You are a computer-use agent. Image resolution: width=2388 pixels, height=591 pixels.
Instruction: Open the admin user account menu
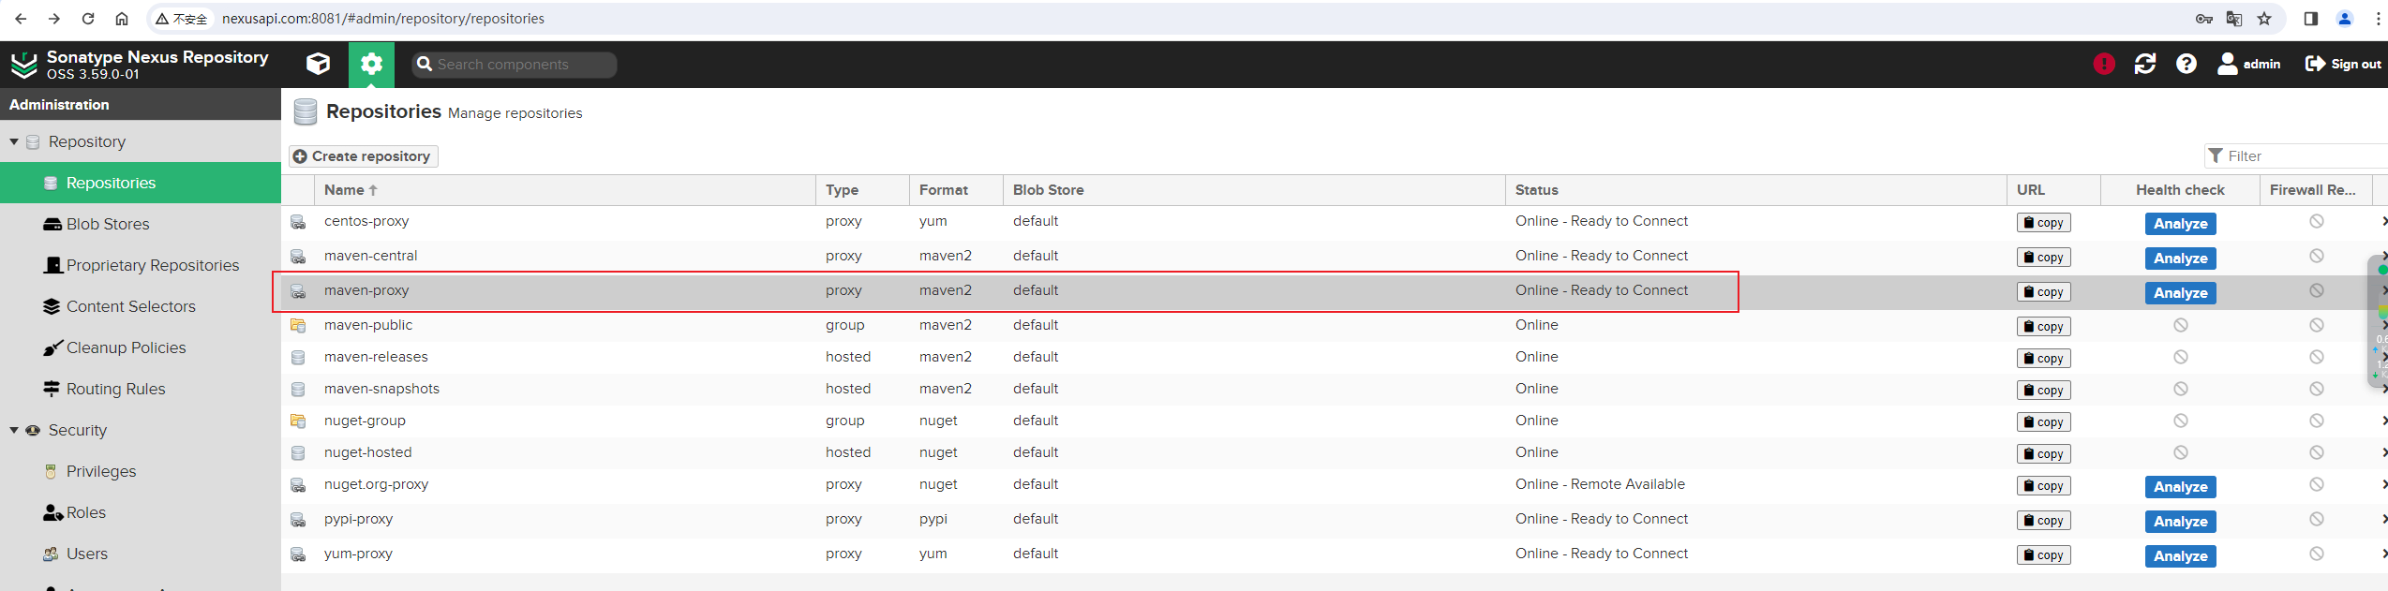pos(2249,64)
